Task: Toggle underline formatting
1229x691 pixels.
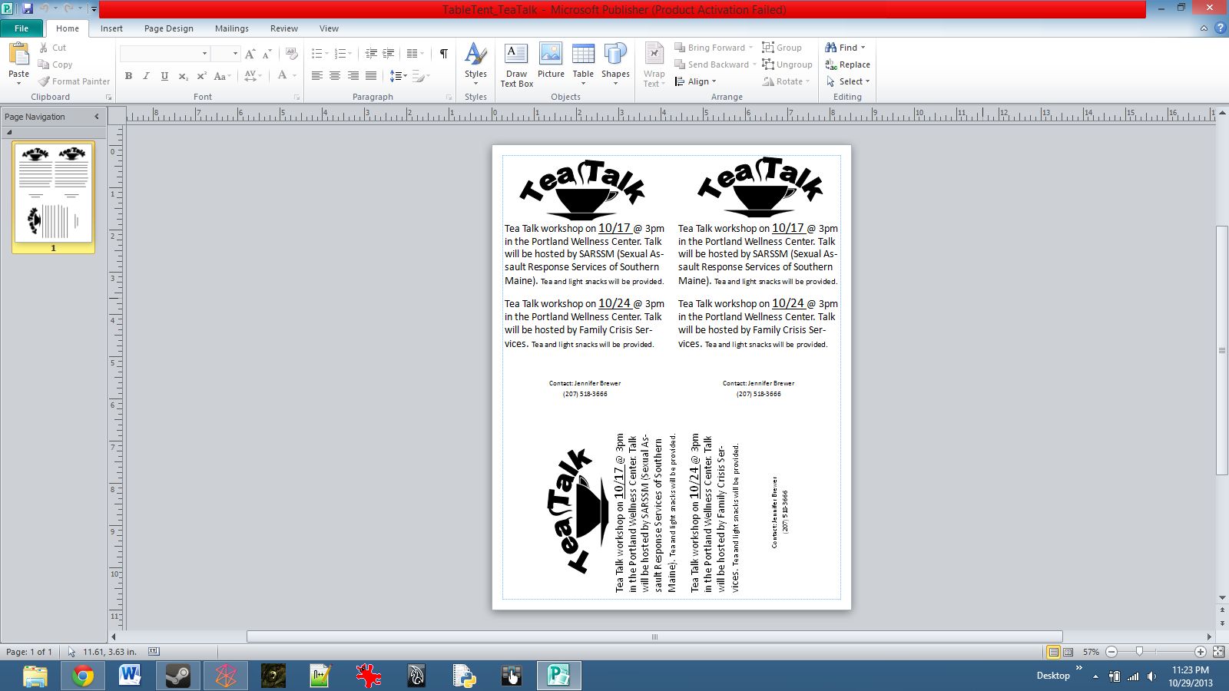Action: [x=164, y=76]
